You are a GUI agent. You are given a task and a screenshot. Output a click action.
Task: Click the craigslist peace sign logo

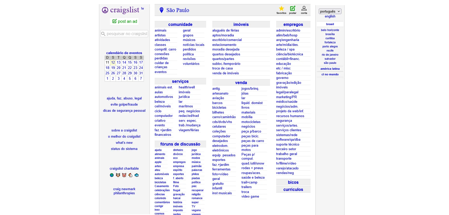[105, 10]
